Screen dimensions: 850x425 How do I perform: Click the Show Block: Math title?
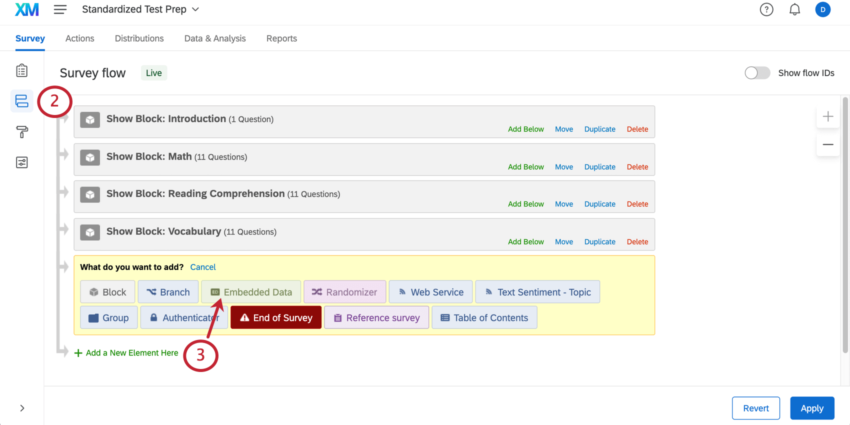point(149,156)
